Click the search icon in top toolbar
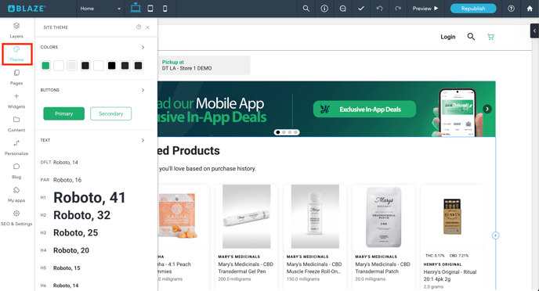The height and width of the screenshot is (291, 539). pos(306,9)
